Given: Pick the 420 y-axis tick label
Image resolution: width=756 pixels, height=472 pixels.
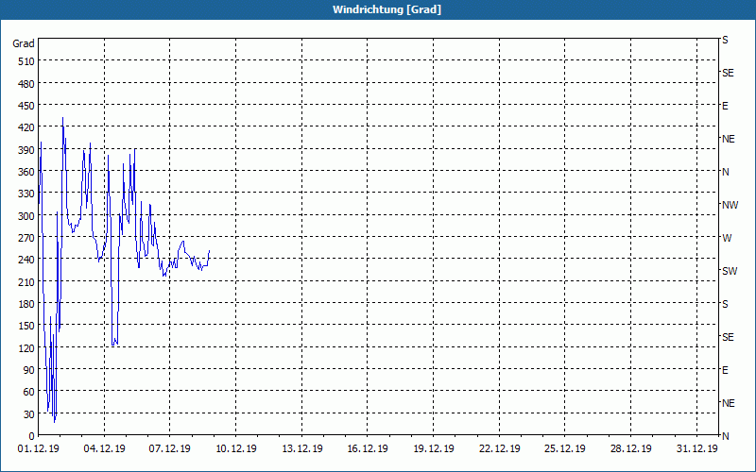Looking at the screenshot, I should pos(26,127).
